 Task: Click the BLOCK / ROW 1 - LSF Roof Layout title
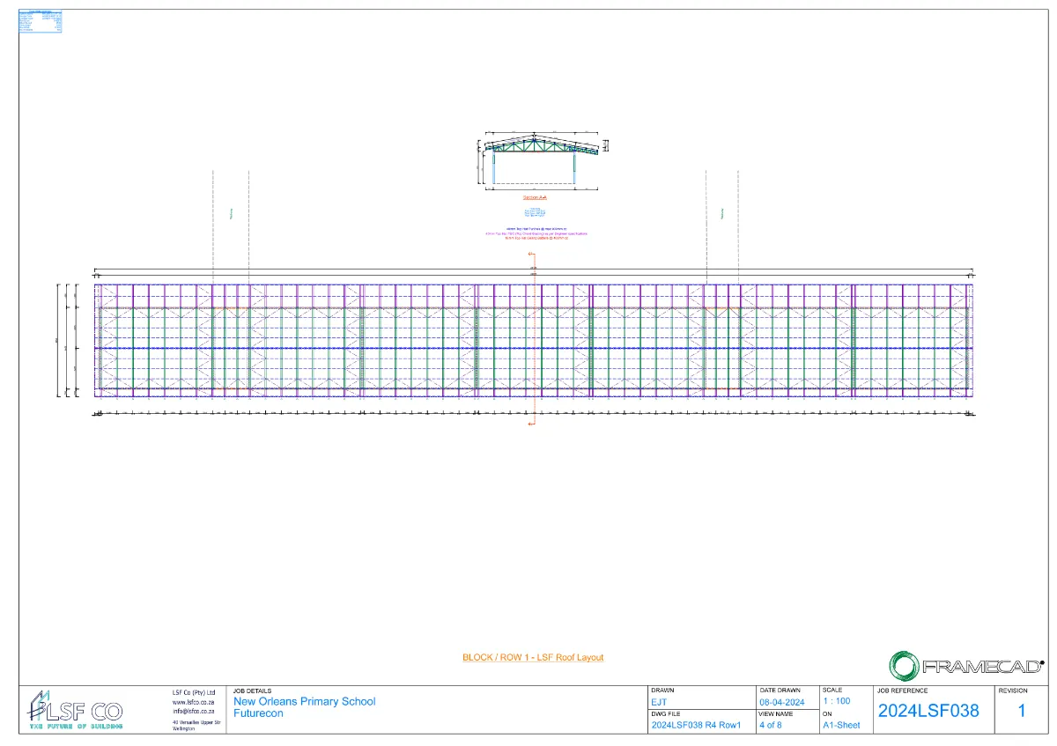[x=533, y=657]
